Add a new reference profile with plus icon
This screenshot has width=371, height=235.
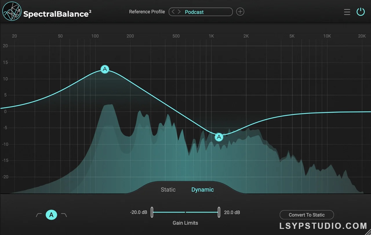pos(240,12)
